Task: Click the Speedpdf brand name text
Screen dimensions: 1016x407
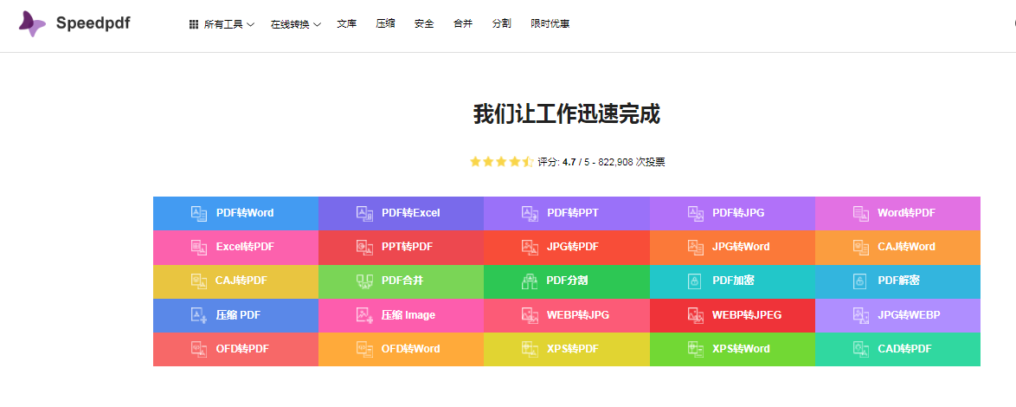Action: click(93, 24)
